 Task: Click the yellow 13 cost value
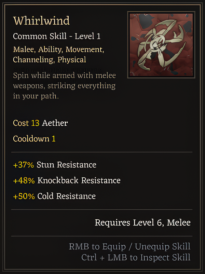tap(35, 123)
